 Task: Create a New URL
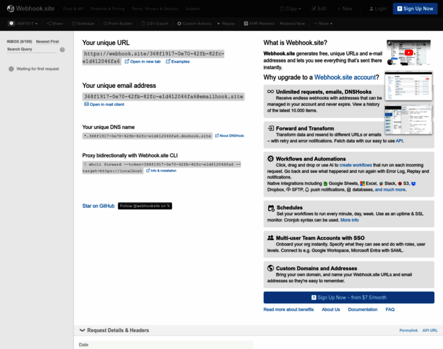tap(344, 9)
